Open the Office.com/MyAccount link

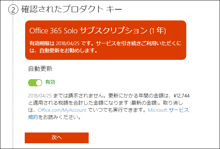(x=62, y=110)
